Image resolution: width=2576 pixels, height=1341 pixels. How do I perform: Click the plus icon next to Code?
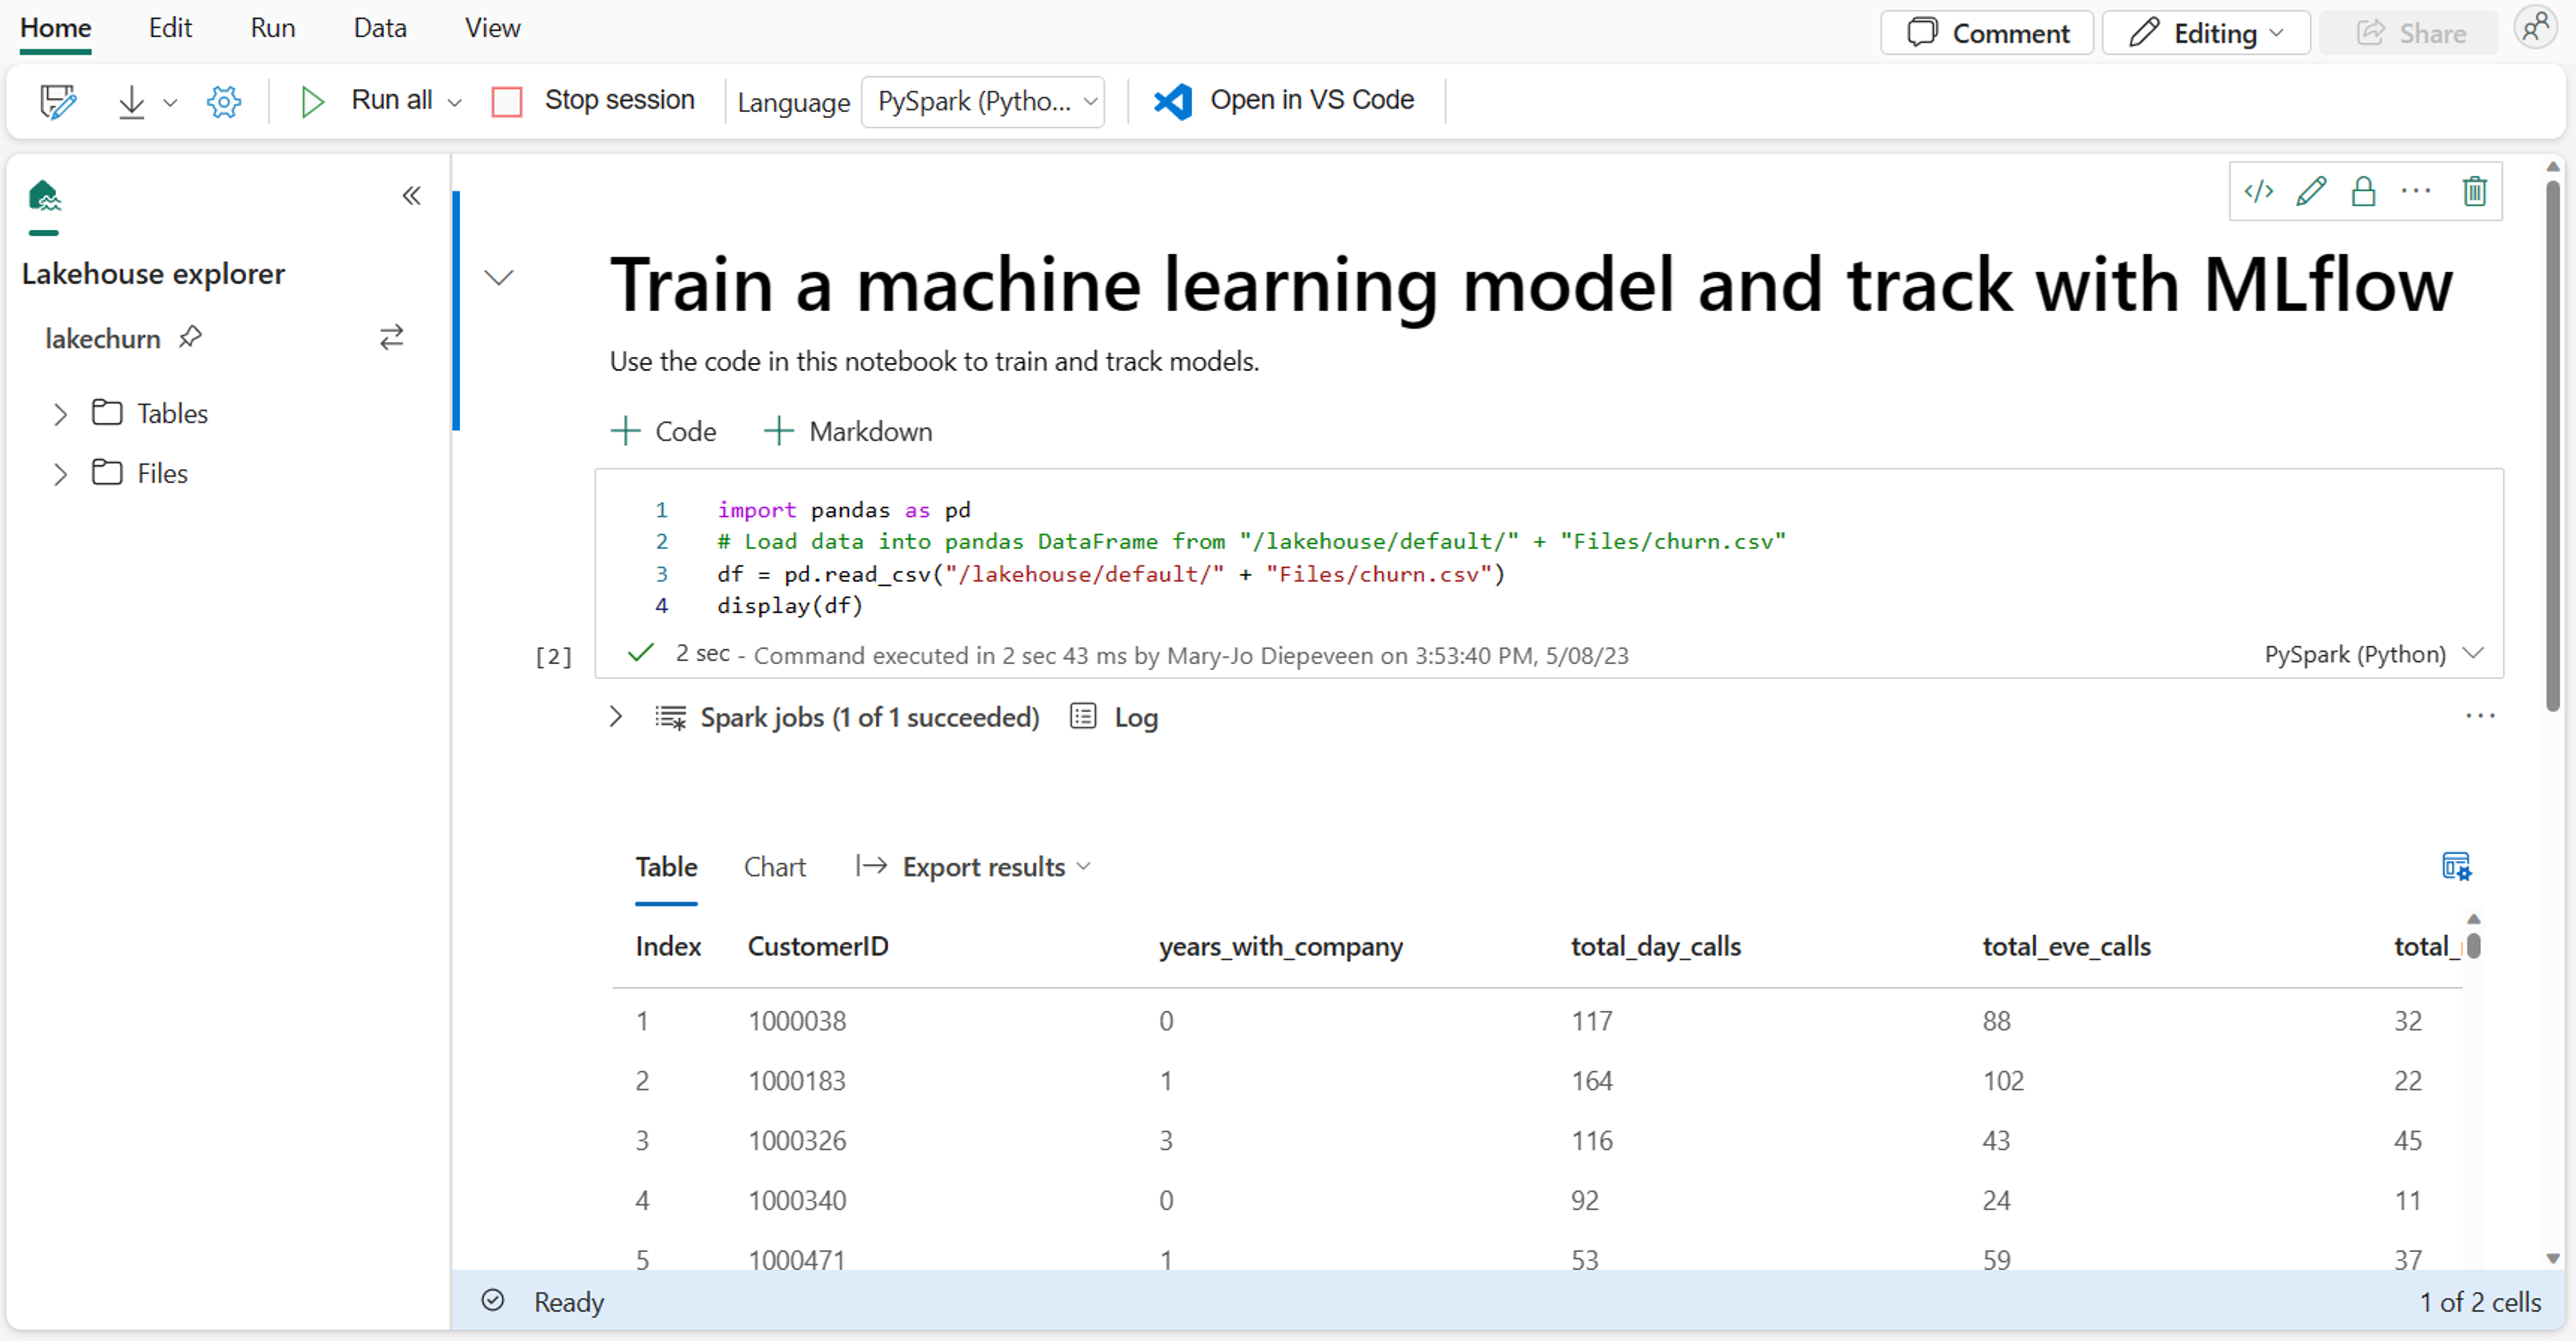click(x=625, y=431)
